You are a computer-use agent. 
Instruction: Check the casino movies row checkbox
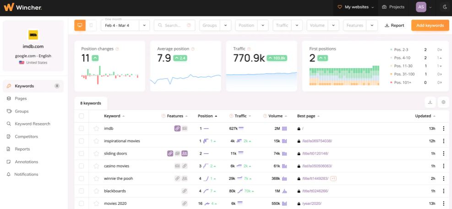82,166
